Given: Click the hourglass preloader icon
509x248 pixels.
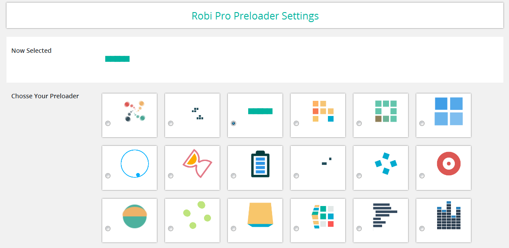Looking at the screenshot, I should coord(198,164).
